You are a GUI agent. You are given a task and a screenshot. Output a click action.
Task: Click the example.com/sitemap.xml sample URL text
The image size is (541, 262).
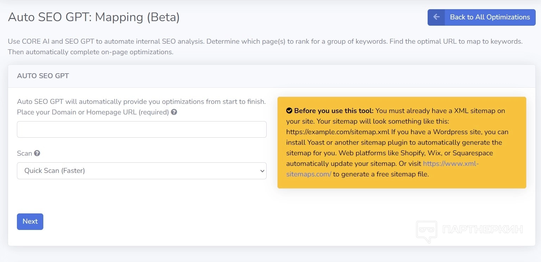coord(337,132)
